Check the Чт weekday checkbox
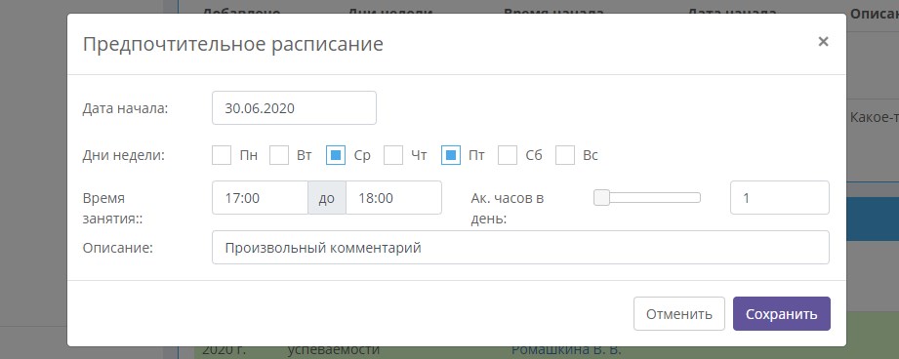 pos(393,155)
